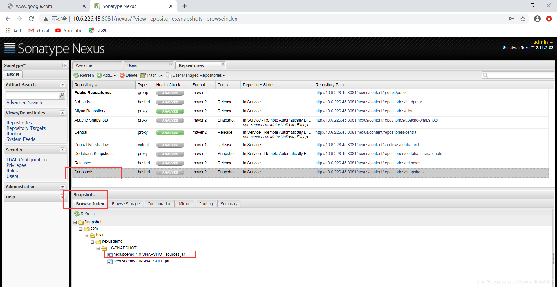
Task: Close the Repositories tab
Action: 223,64
